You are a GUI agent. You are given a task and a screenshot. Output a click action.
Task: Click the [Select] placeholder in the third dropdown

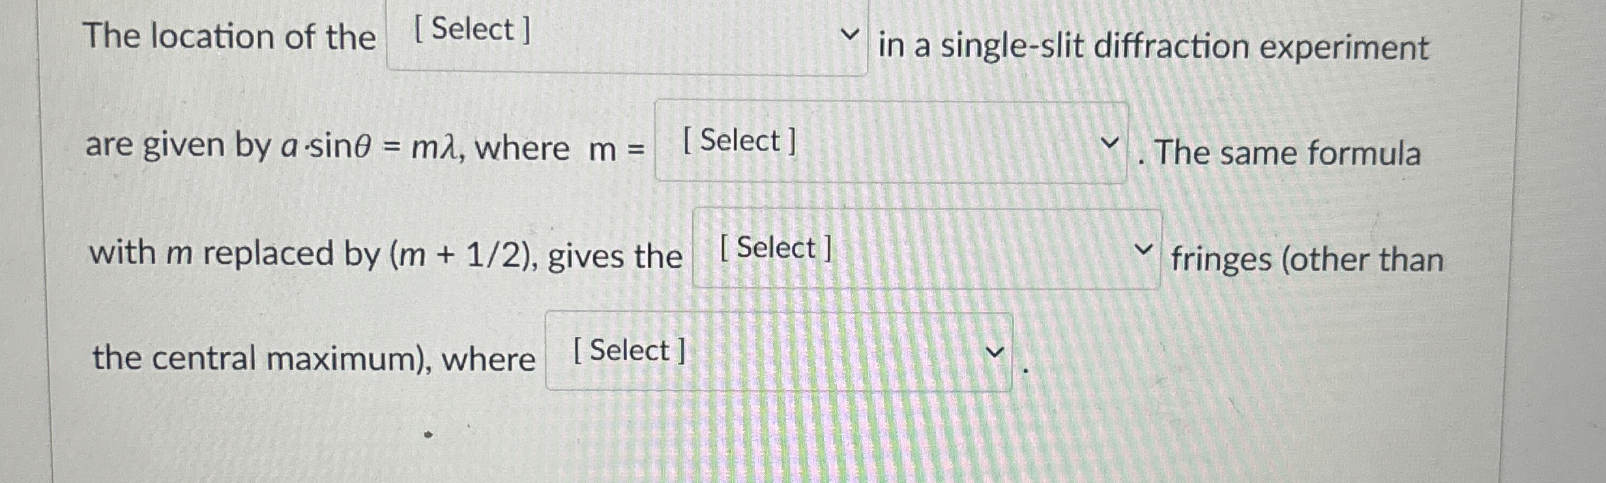tap(776, 247)
